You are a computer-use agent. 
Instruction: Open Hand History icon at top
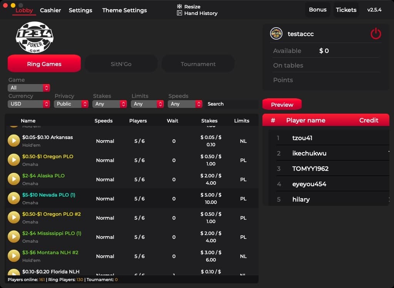[x=179, y=13]
